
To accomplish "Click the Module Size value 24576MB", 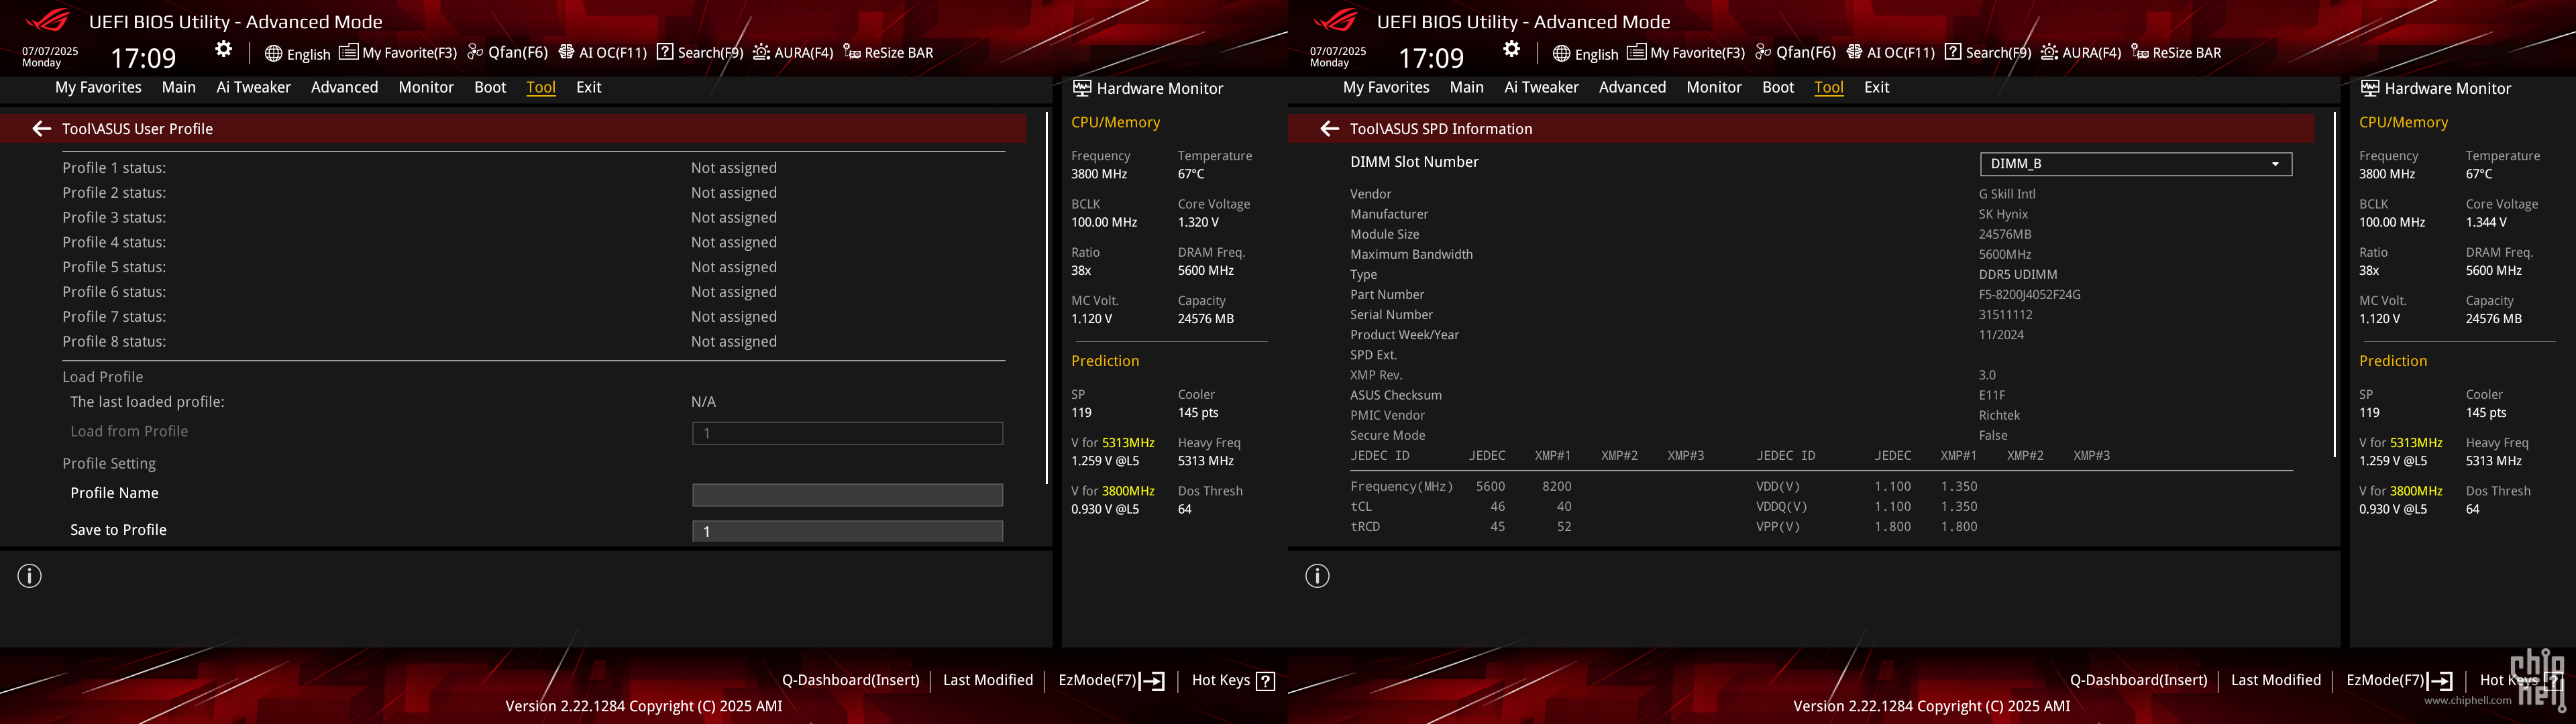I will [2005, 235].
